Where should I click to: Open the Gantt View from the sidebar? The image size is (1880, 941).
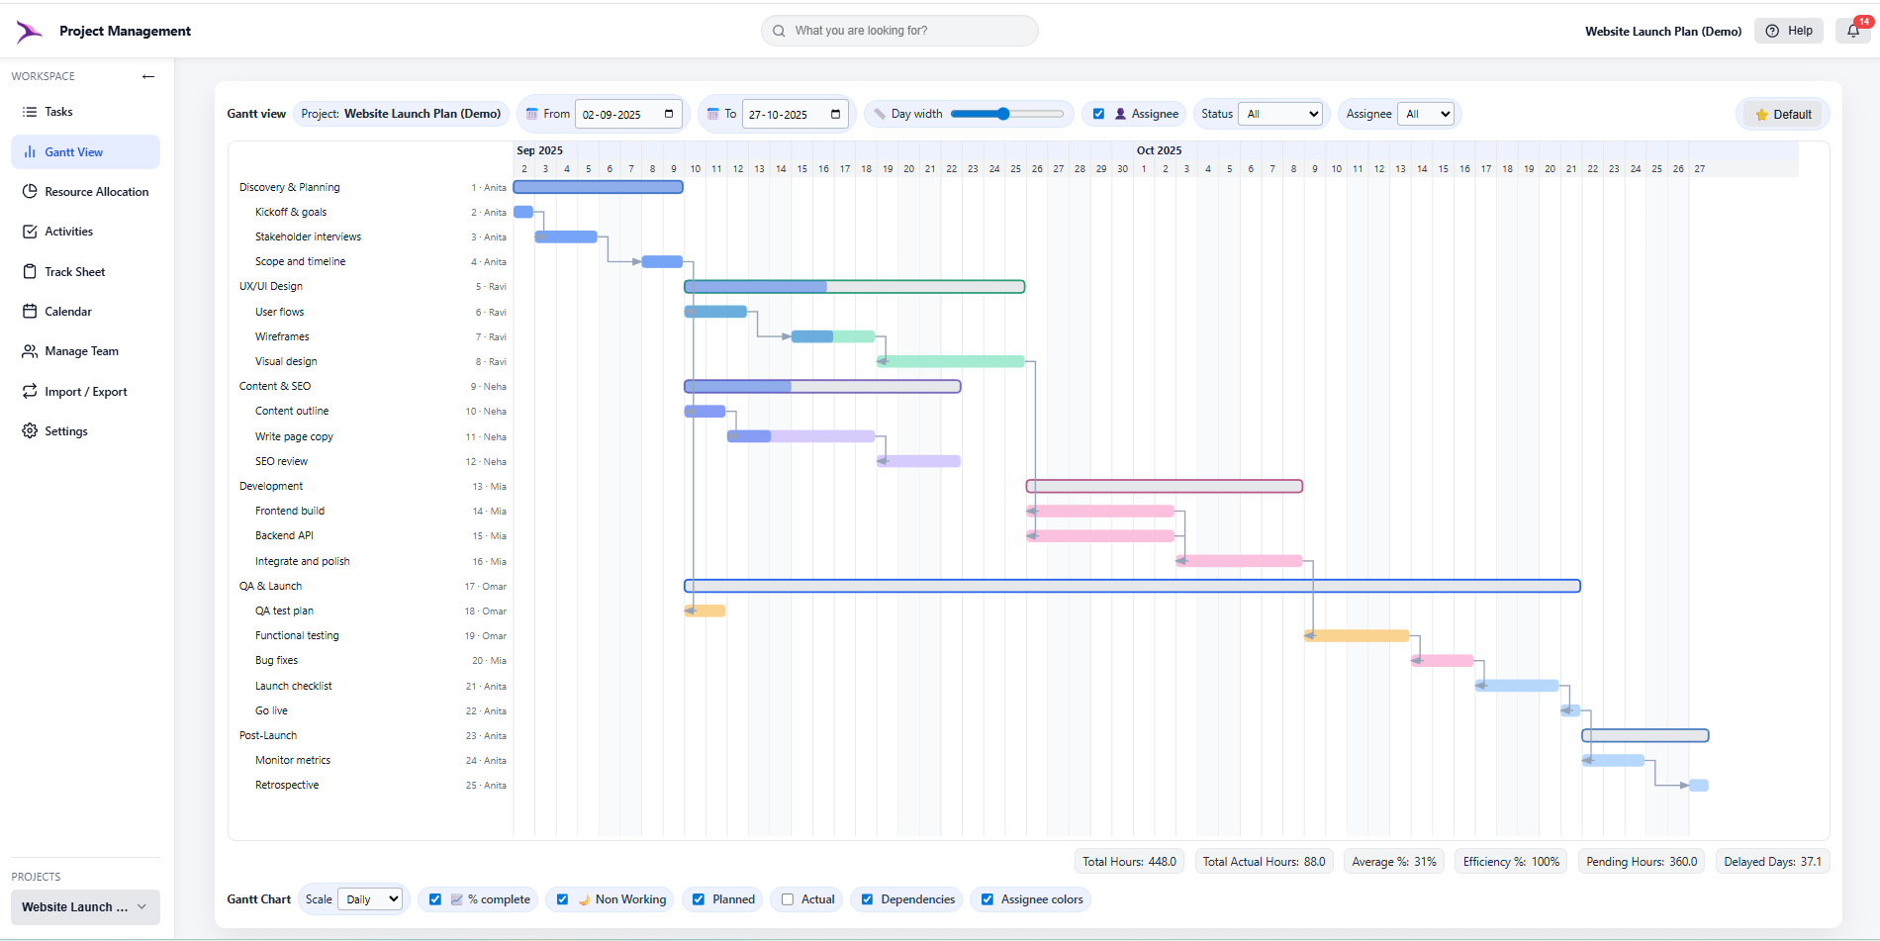tap(74, 151)
